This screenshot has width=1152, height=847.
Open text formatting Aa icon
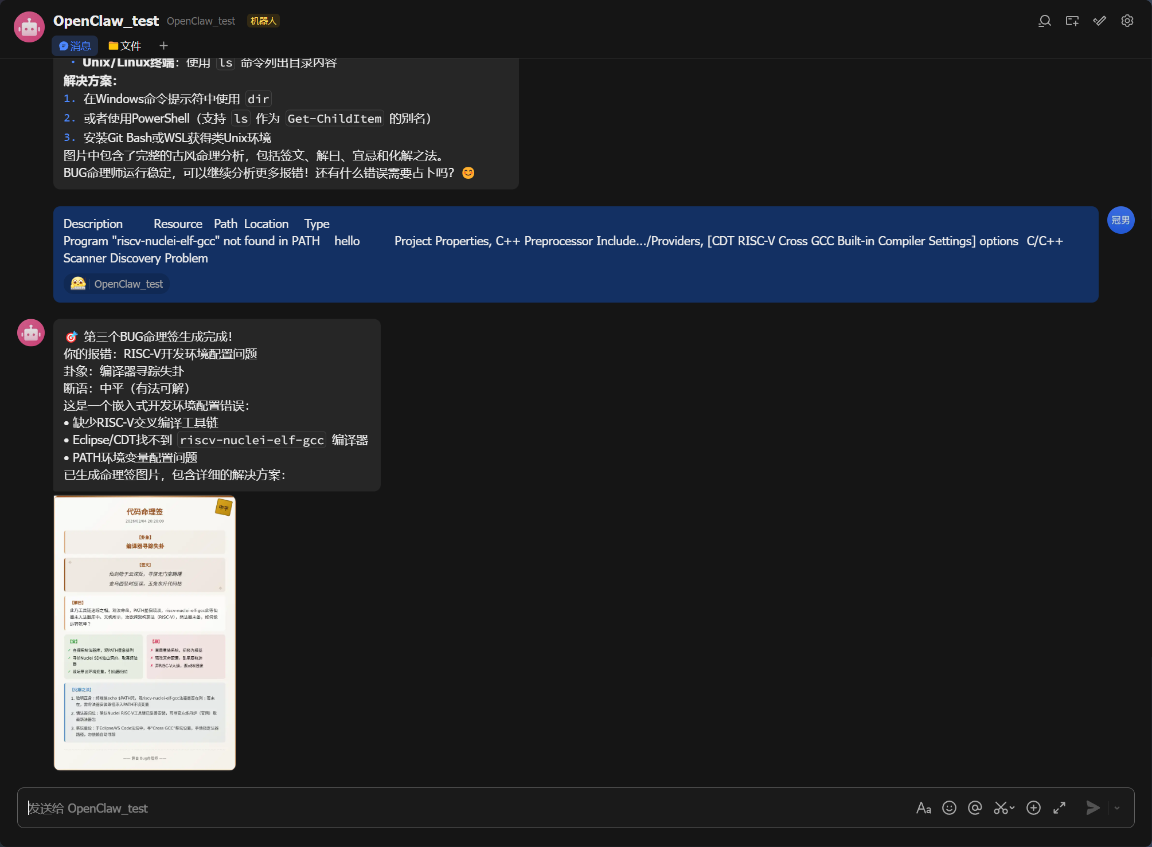point(923,808)
